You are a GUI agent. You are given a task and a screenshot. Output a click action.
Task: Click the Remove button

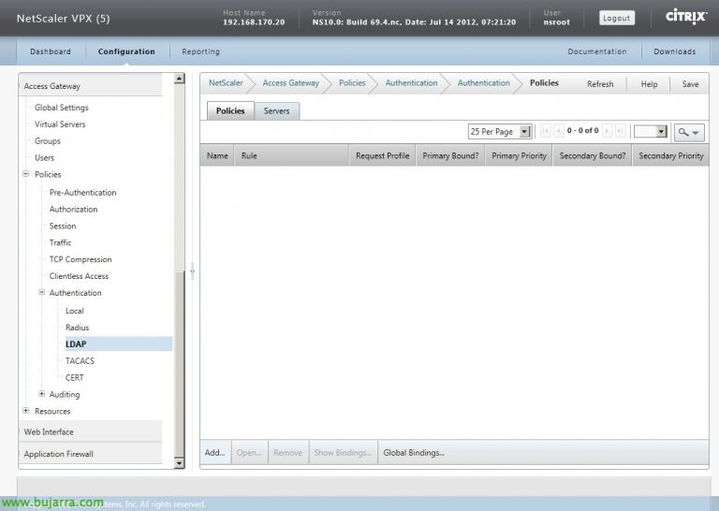click(288, 453)
